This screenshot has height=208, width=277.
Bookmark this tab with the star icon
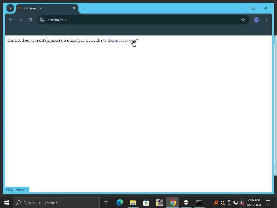click(x=243, y=20)
